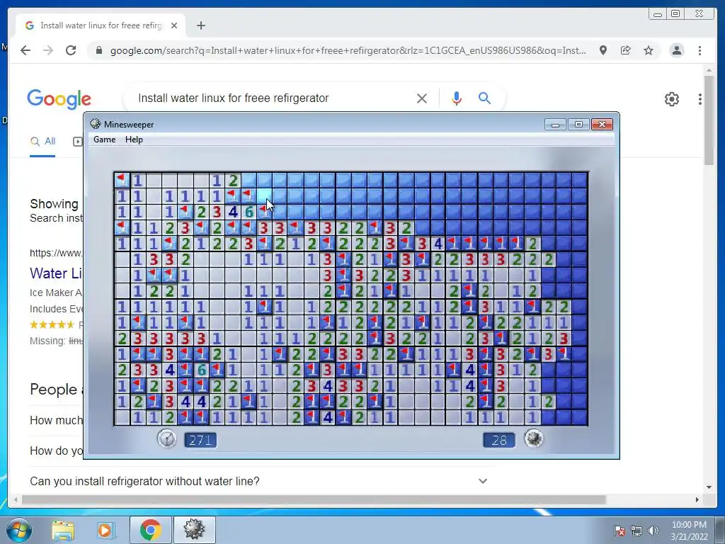Expand the 'How do yo' question
This screenshot has width=725, height=544.
(x=56, y=450)
